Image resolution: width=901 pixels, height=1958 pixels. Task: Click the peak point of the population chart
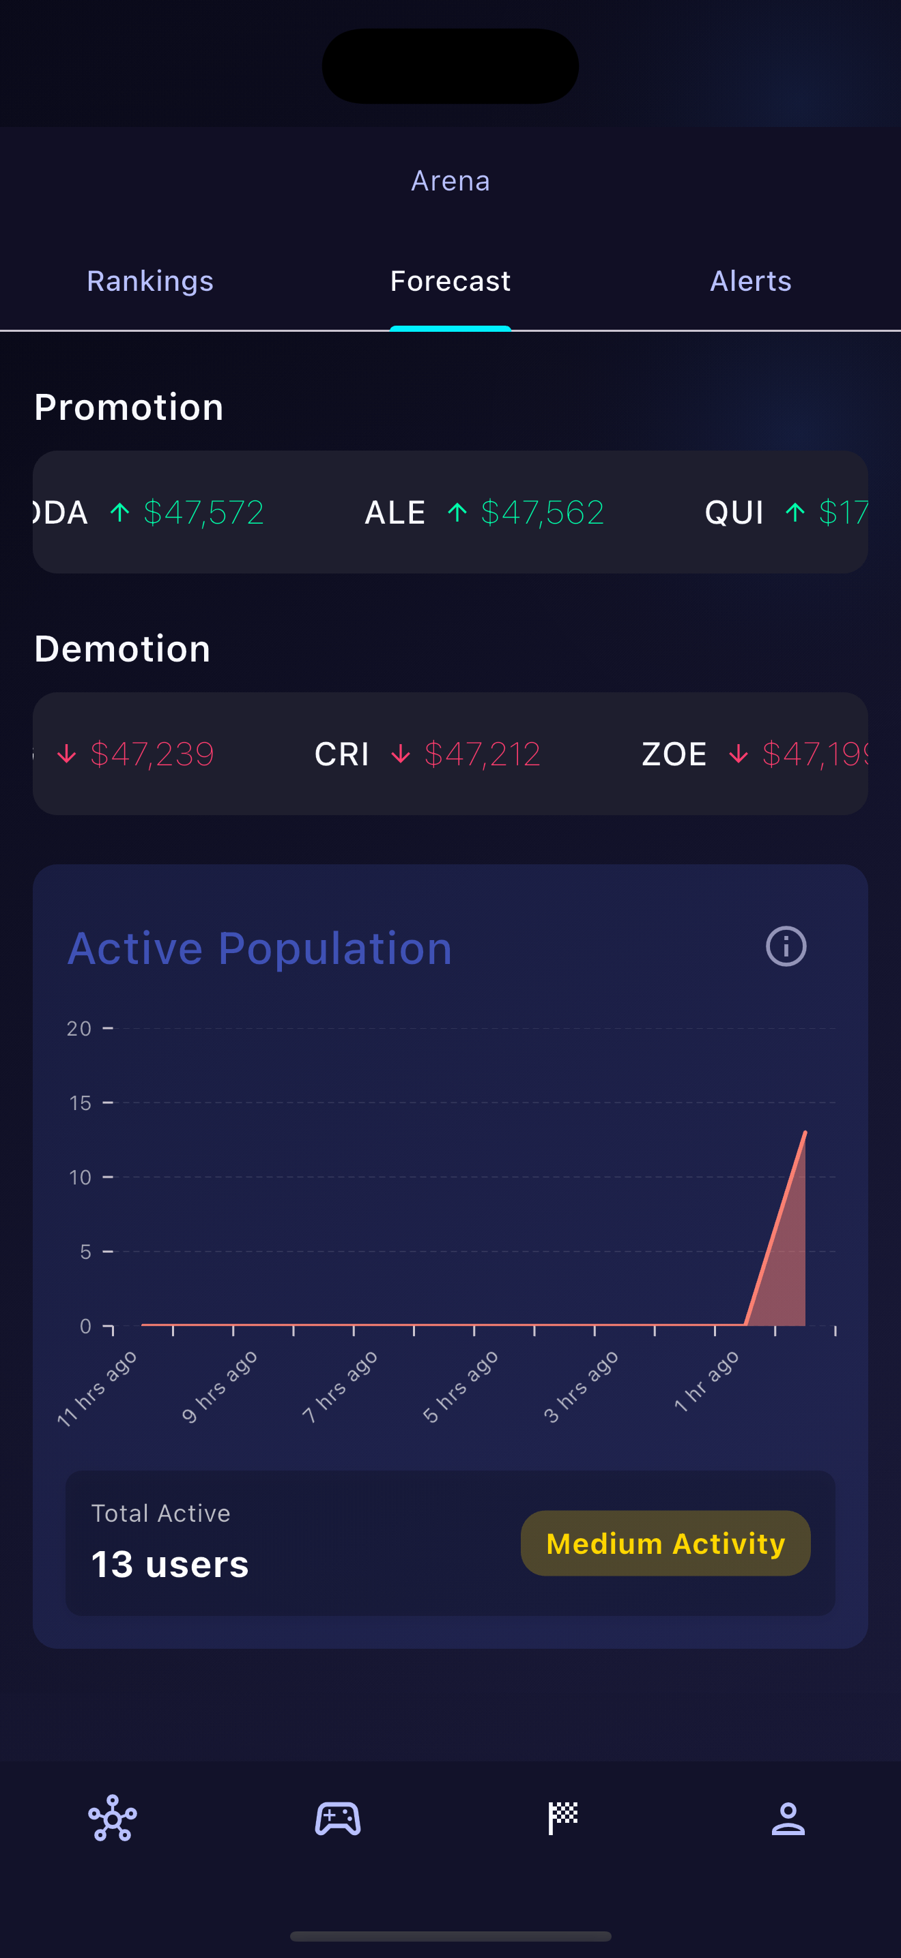point(805,1133)
